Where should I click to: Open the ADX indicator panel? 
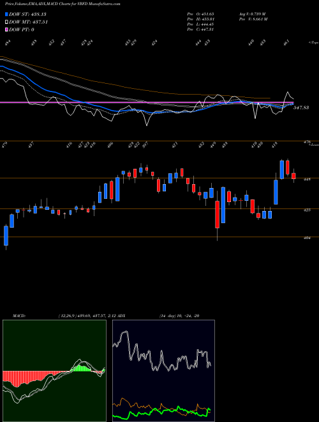tap(163, 371)
